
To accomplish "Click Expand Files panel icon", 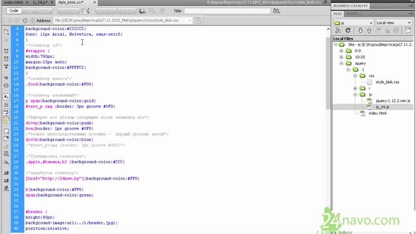I will point(408,31).
